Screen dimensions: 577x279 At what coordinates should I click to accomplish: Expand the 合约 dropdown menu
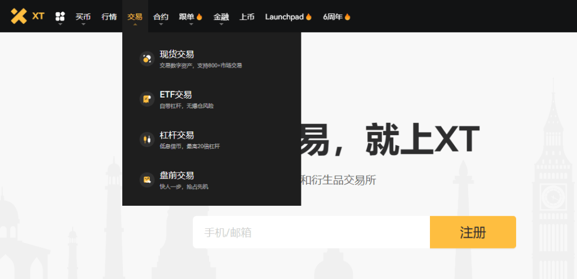(161, 16)
